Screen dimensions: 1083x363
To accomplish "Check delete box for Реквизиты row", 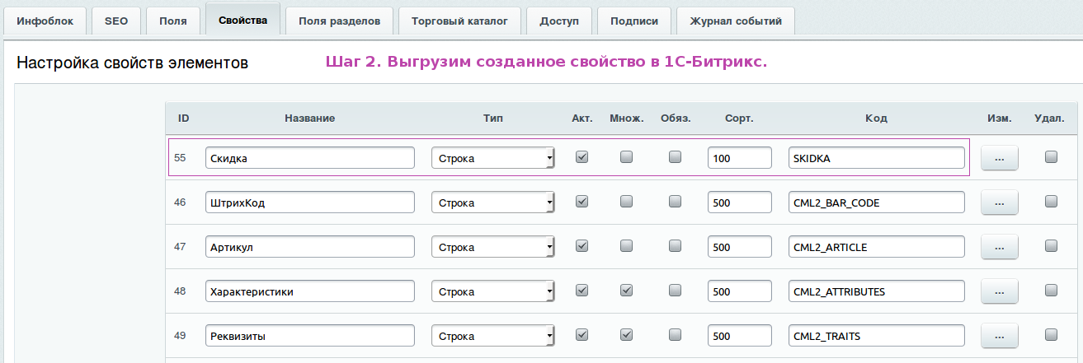I will (1051, 335).
